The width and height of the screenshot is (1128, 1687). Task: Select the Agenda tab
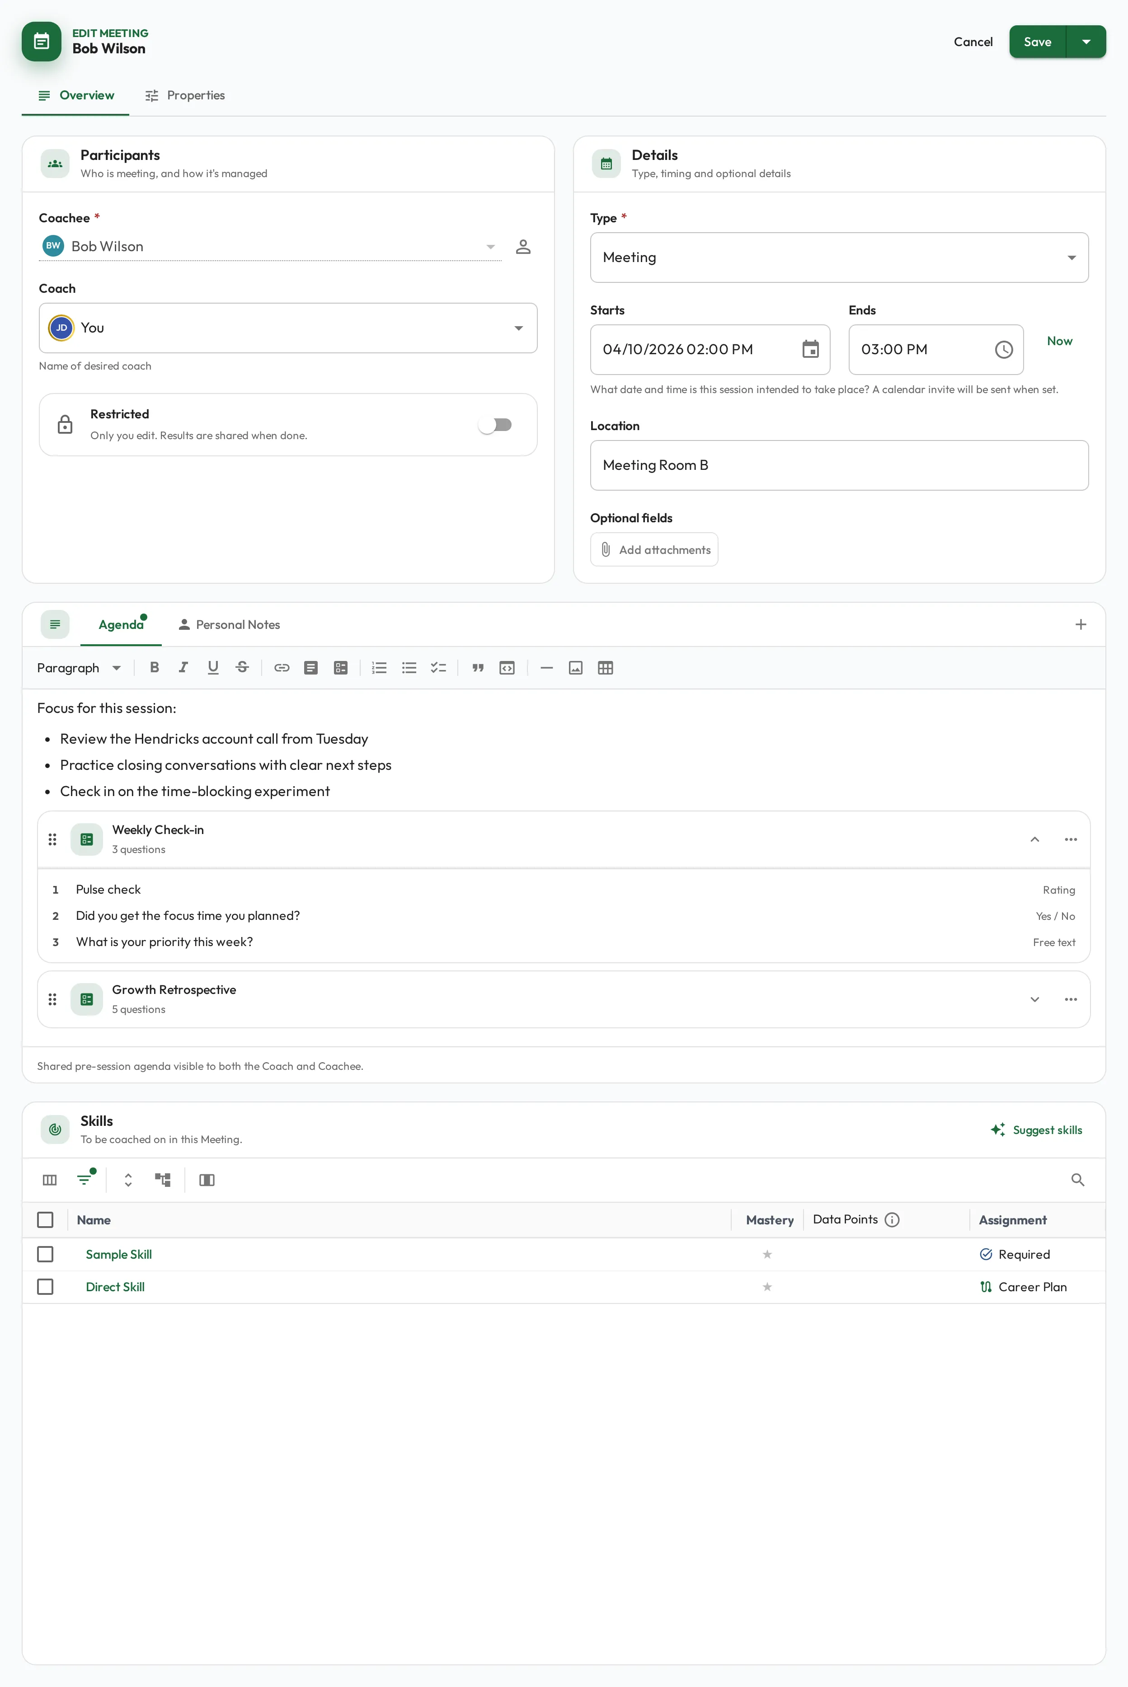tap(121, 625)
